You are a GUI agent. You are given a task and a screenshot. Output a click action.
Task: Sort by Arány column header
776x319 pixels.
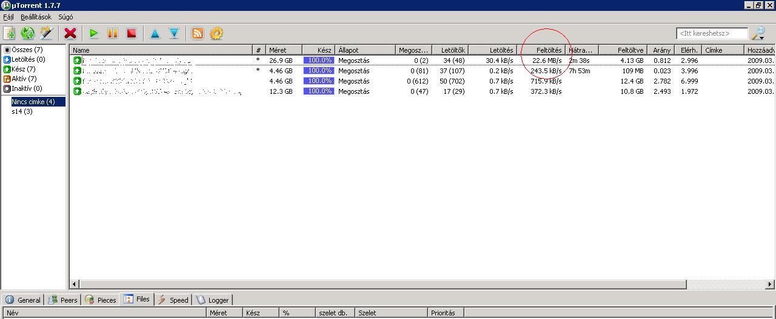(660, 50)
